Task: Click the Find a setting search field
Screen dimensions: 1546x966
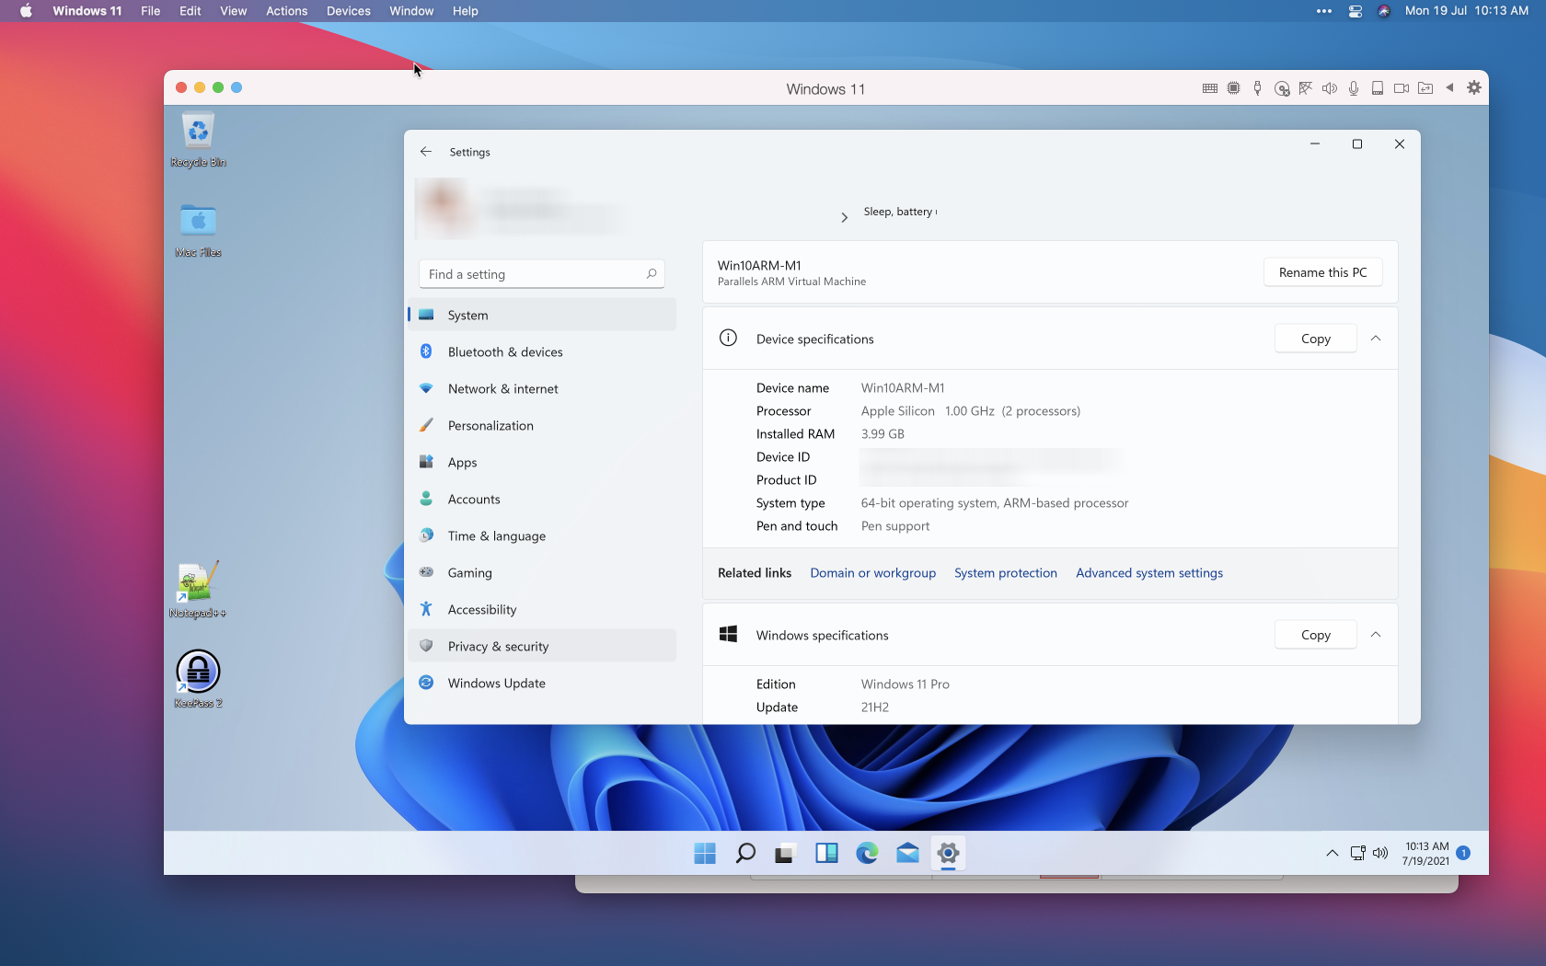Action: pos(541,274)
